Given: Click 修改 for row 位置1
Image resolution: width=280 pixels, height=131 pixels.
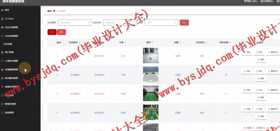Looking at the screenshot, I should click(x=259, y=52).
